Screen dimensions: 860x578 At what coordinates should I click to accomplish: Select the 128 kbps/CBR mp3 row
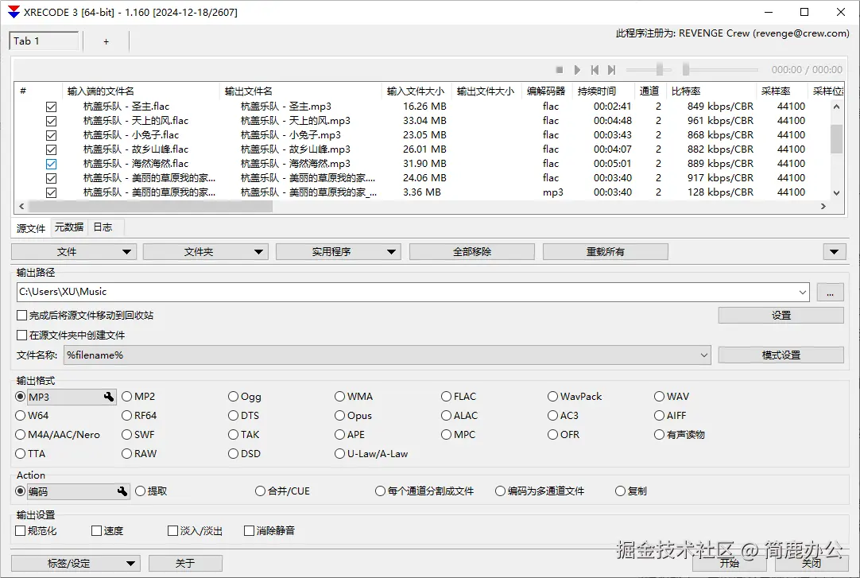click(422, 192)
